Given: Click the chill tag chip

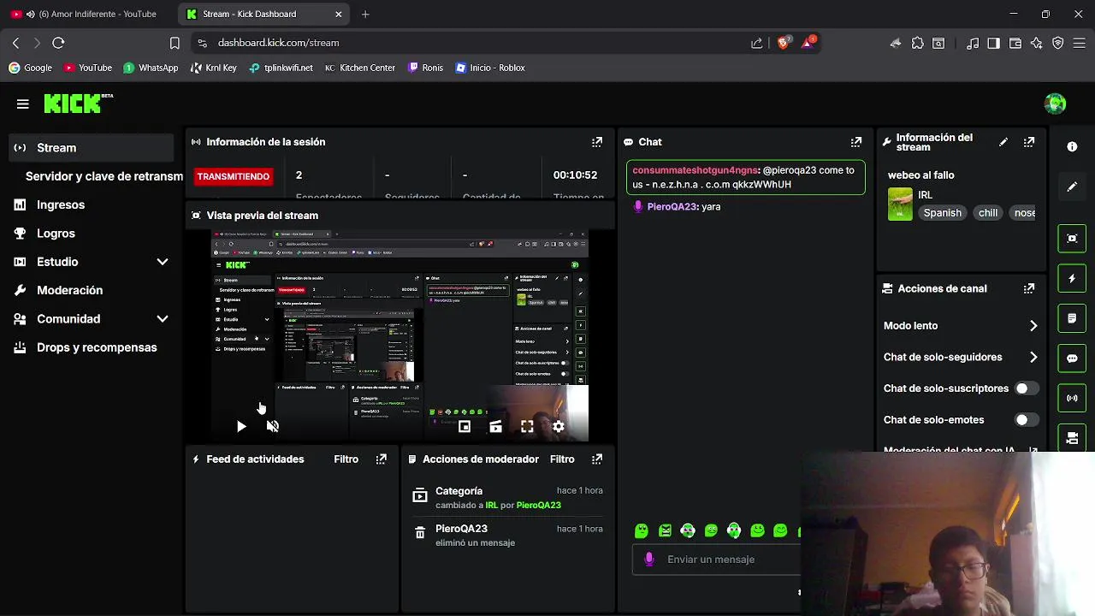Looking at the screenshot, I should 988,213.
